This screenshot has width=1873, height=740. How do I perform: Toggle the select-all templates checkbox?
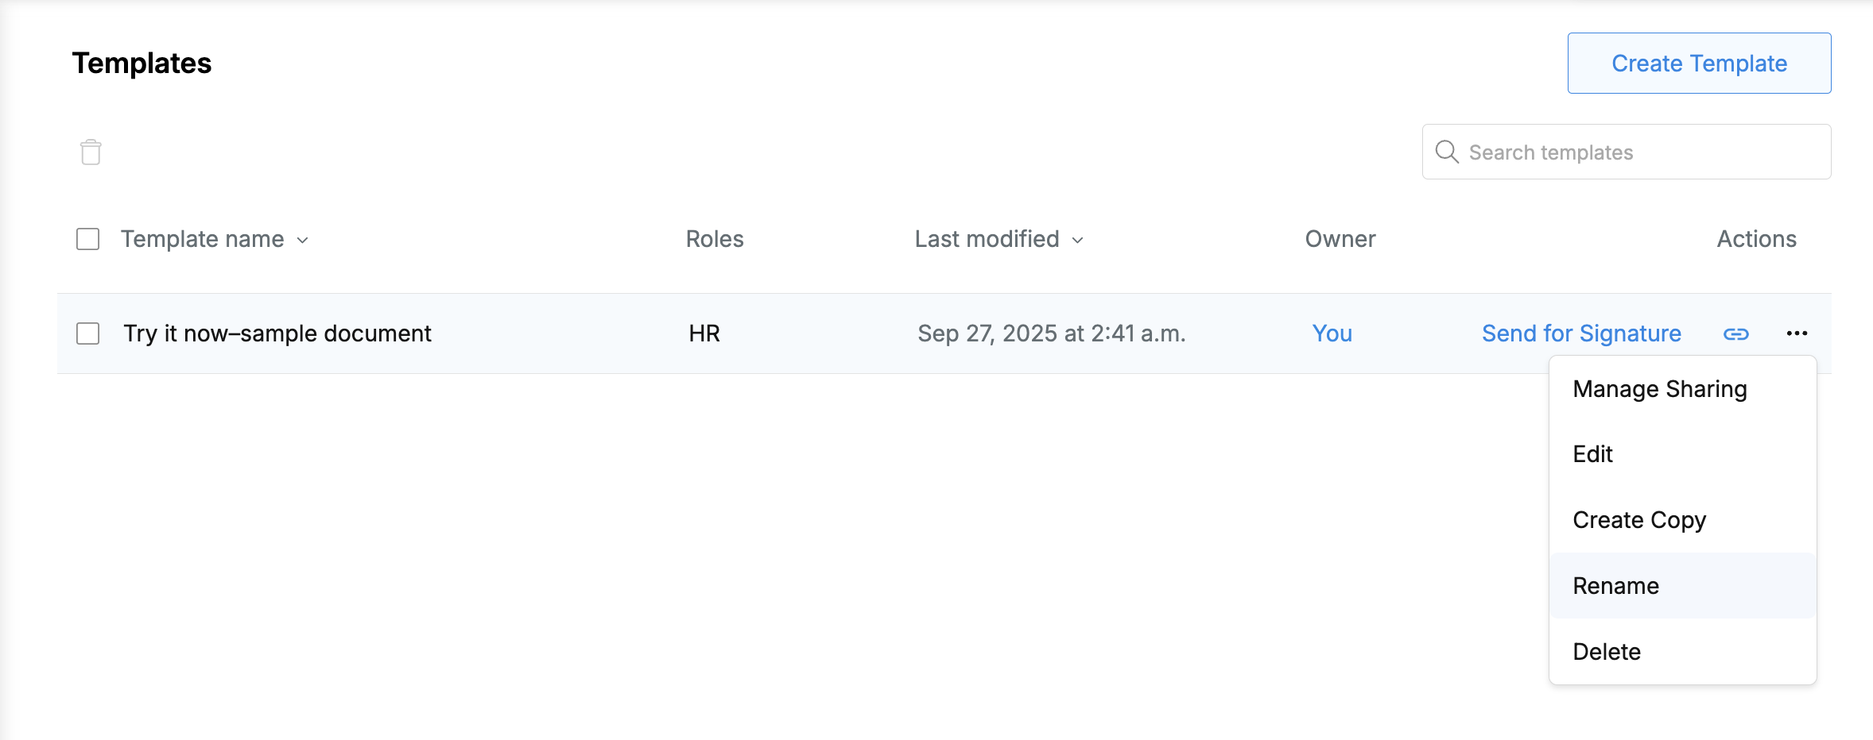[x=87, y=239]
